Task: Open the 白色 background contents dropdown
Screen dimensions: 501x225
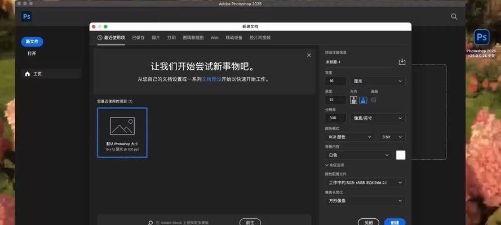Action: 358,155
